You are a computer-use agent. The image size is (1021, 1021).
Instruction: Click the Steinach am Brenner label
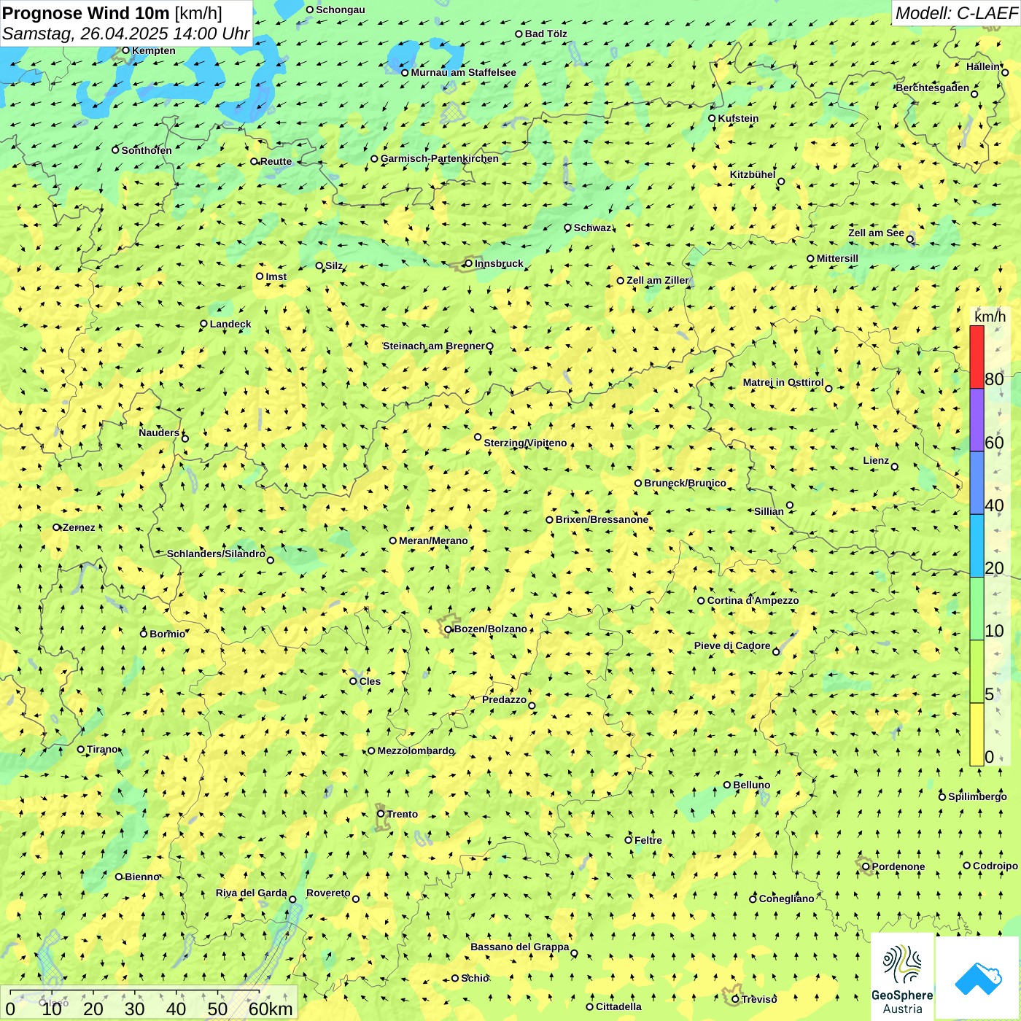pos(433,346)
